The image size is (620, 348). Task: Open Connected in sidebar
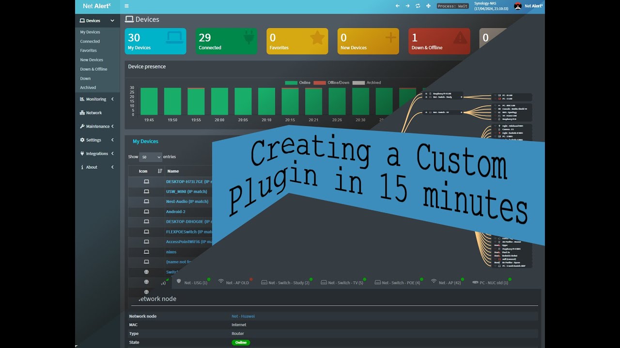pyautogui.click(x=90, y=42)
